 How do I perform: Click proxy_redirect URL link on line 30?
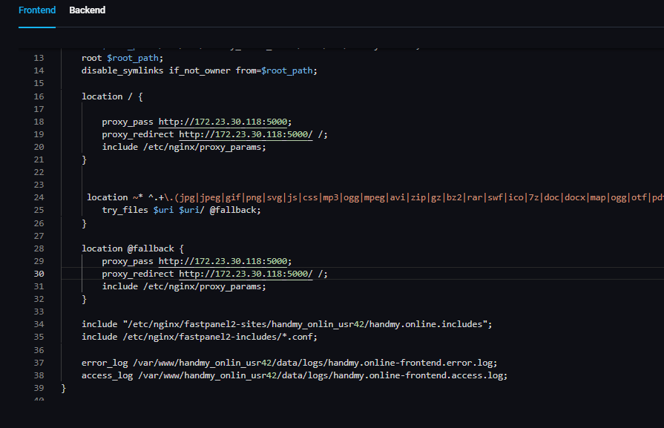[246, 274]
